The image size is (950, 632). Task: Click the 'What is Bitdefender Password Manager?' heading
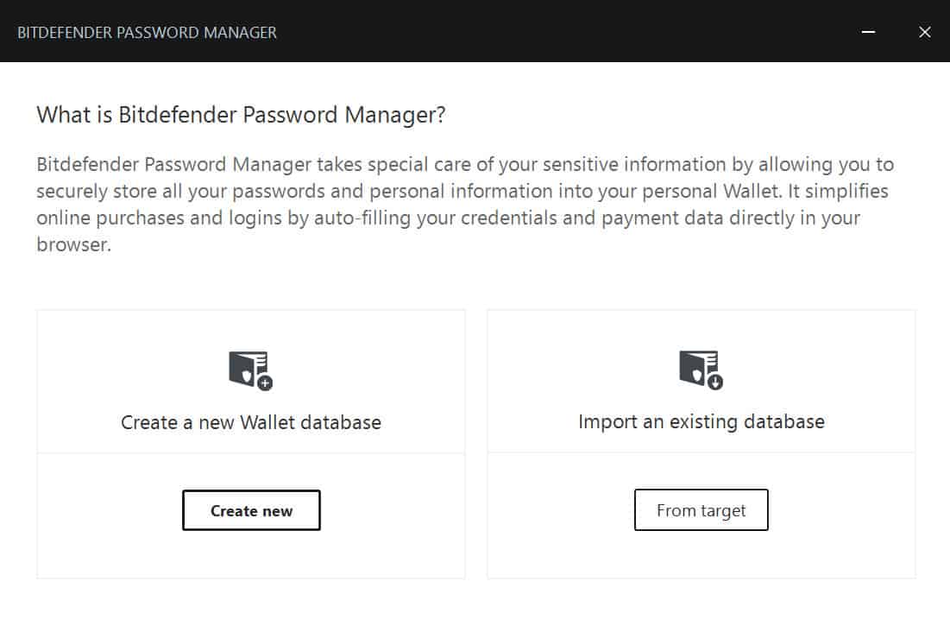pyautogui.click(x=241, y=115)
